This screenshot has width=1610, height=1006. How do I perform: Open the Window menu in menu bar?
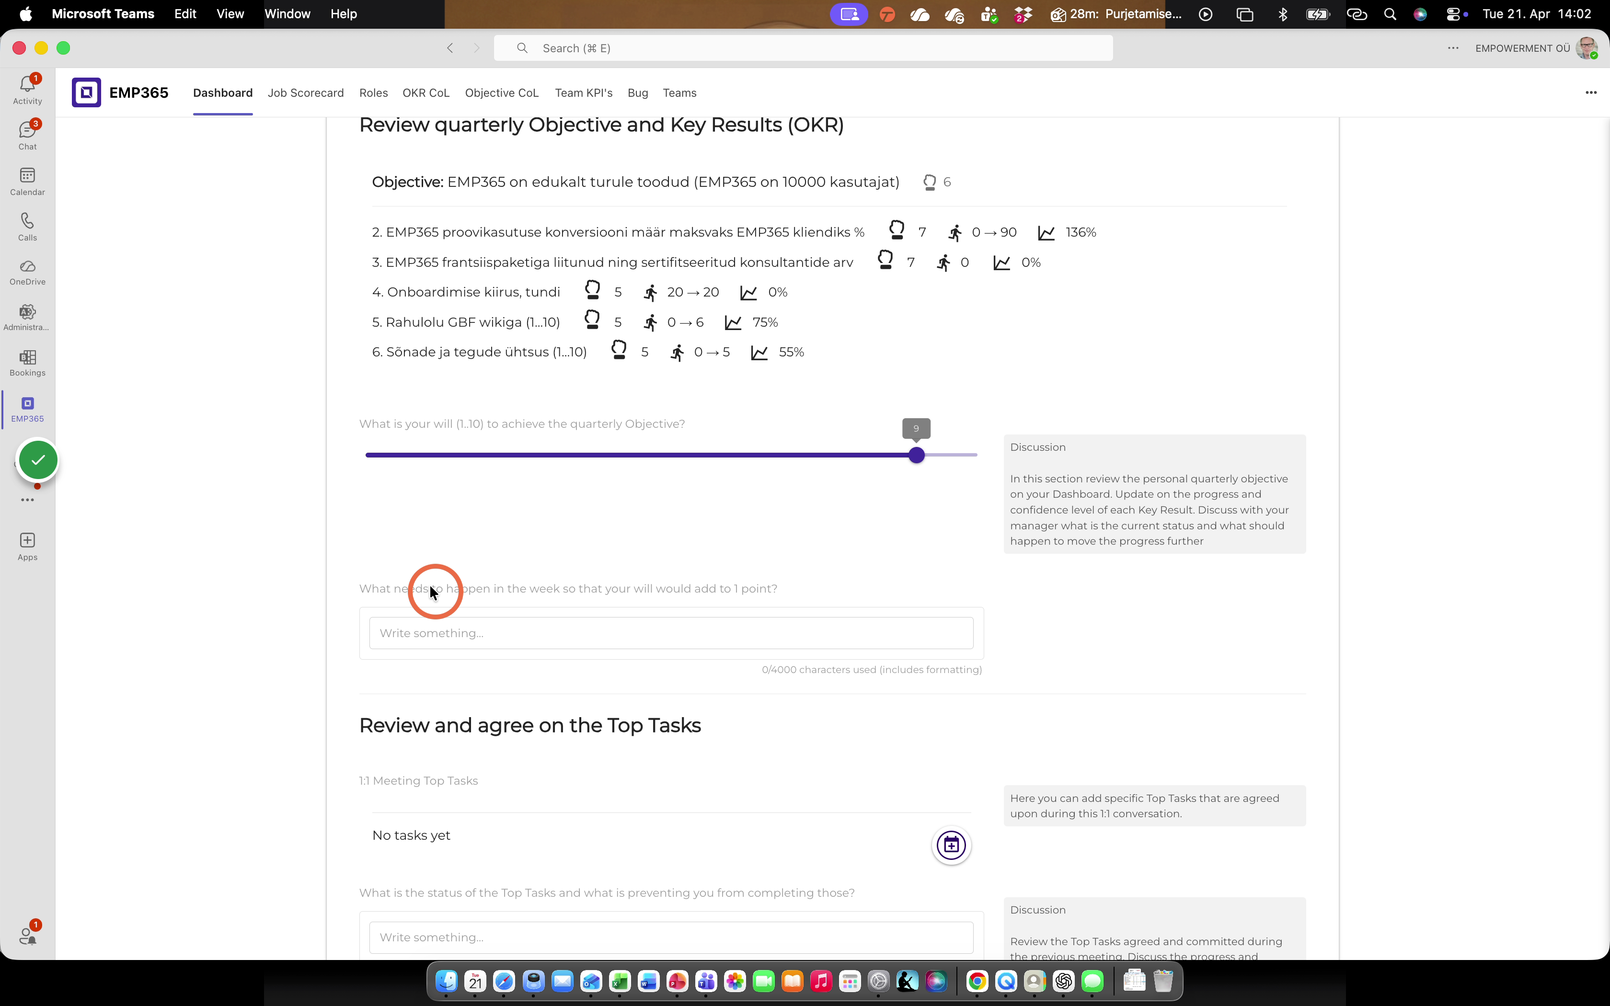tap(287, 14)
